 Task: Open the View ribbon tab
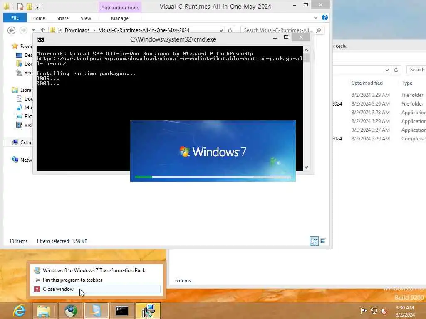click(x=86, y=18)
